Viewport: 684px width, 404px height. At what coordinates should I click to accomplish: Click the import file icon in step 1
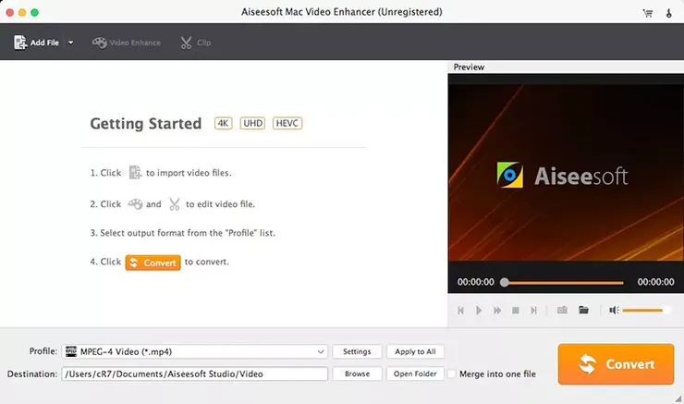point(135,172)
